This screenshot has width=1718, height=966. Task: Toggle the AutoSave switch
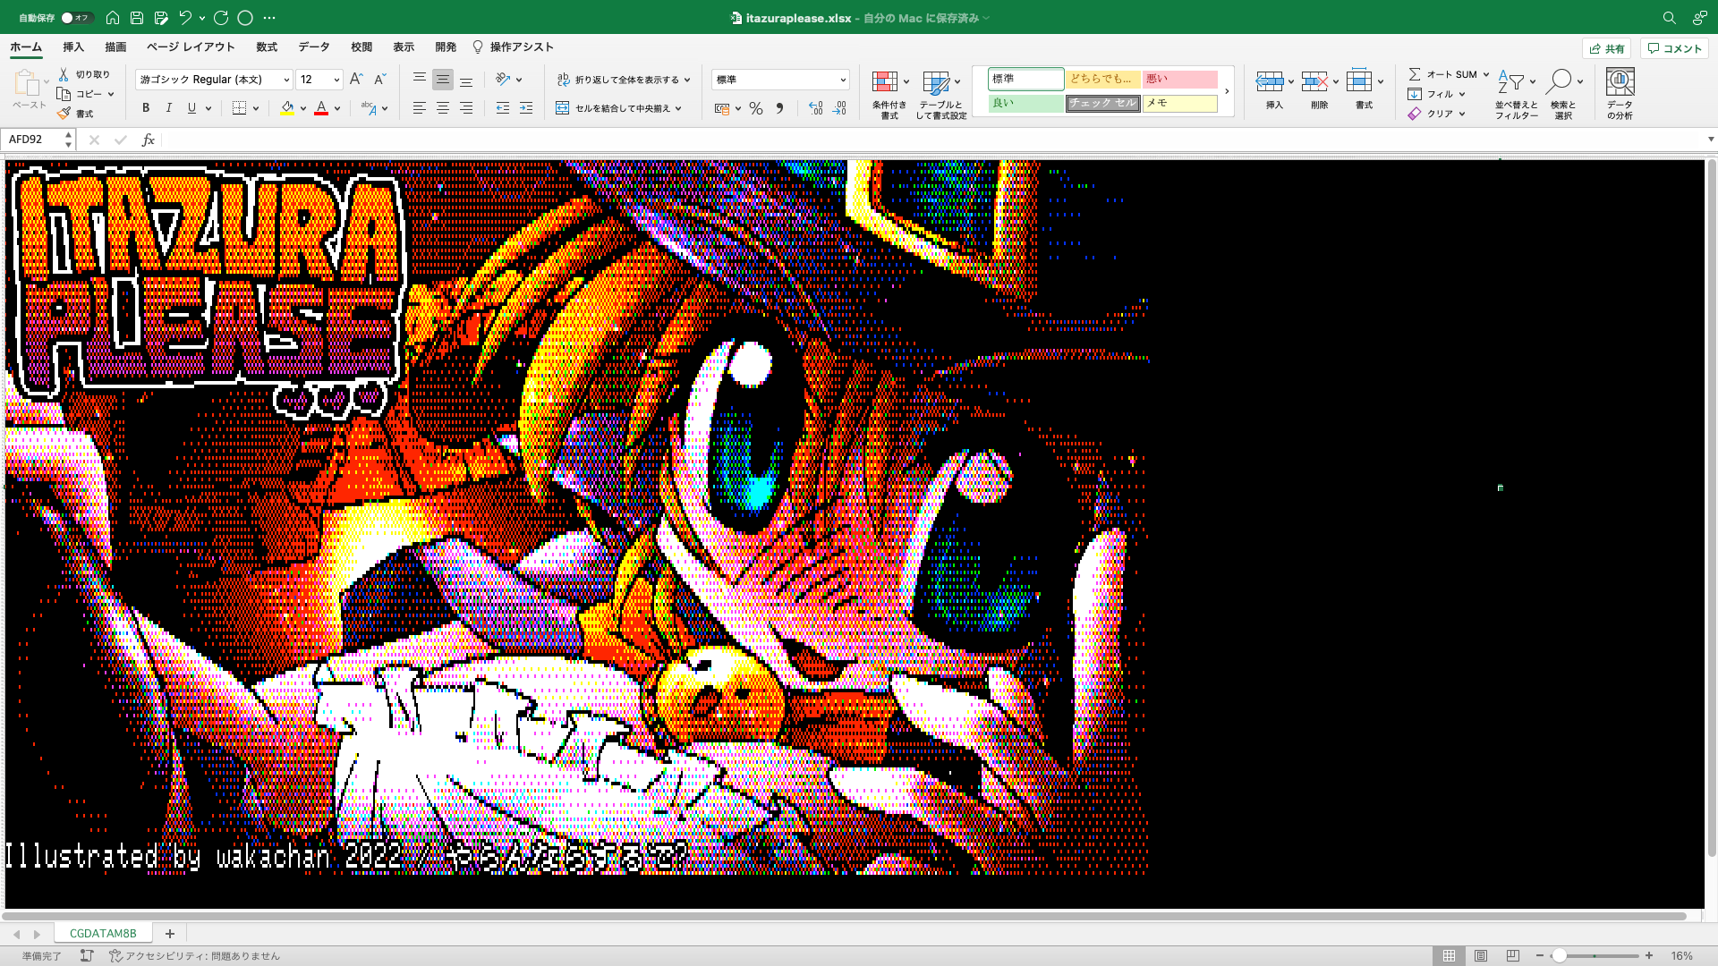(x=76, y=18)
